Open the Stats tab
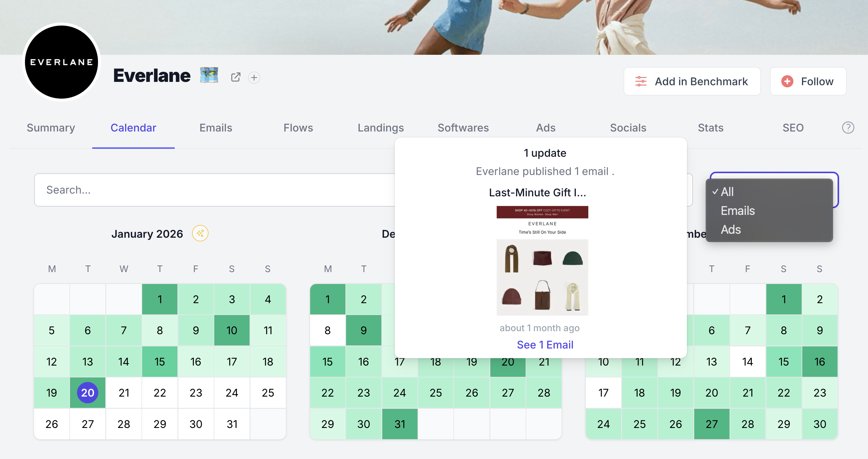Image resolution: width=868 pixels, height=459 pixels. coord(710,128)
